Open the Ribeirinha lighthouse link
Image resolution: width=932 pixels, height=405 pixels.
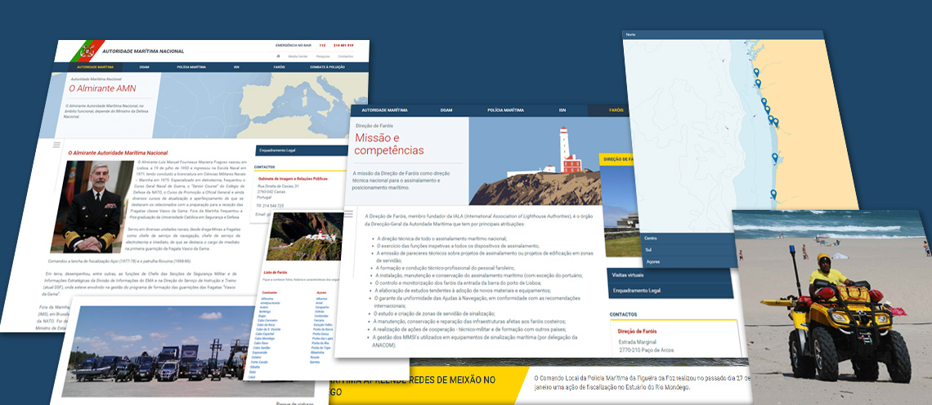click(317, 352)
